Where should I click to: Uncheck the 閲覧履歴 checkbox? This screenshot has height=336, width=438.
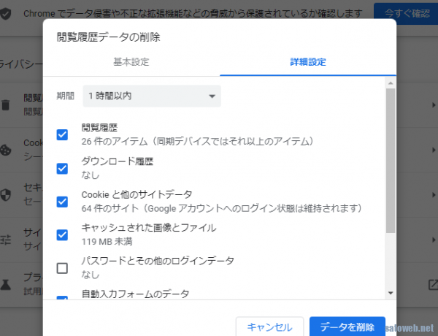pos(62,134)
